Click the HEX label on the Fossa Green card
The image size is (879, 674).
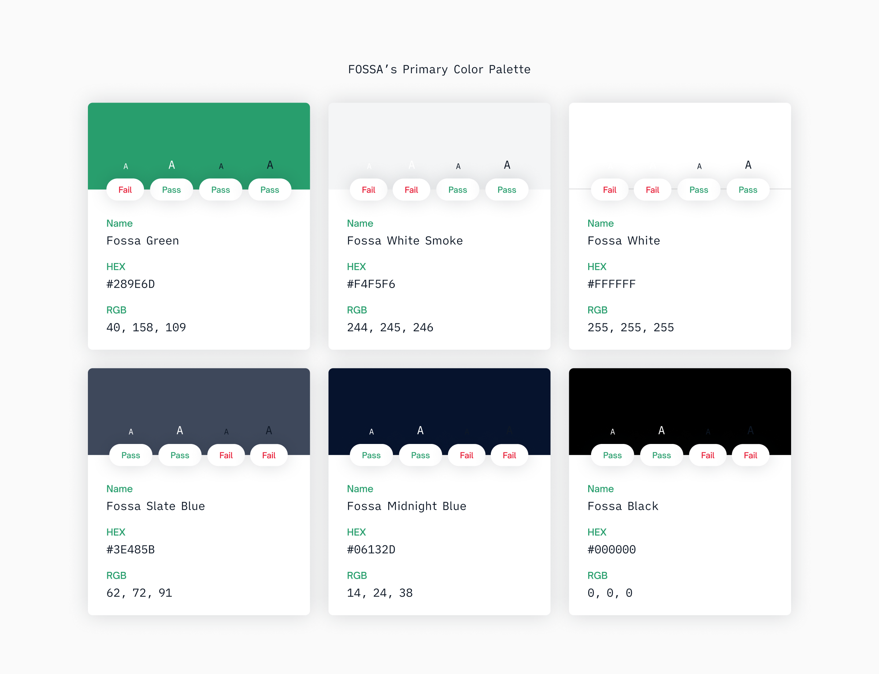coord(116,267)
